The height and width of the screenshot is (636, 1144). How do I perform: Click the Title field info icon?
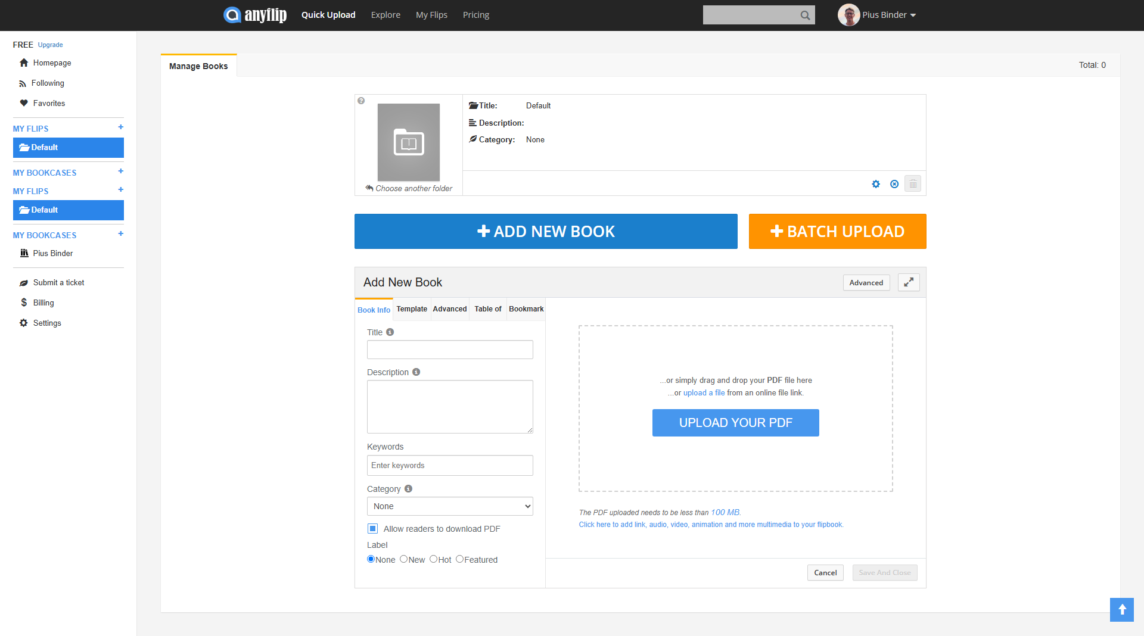pyautogui.click(x=390, y=332)
